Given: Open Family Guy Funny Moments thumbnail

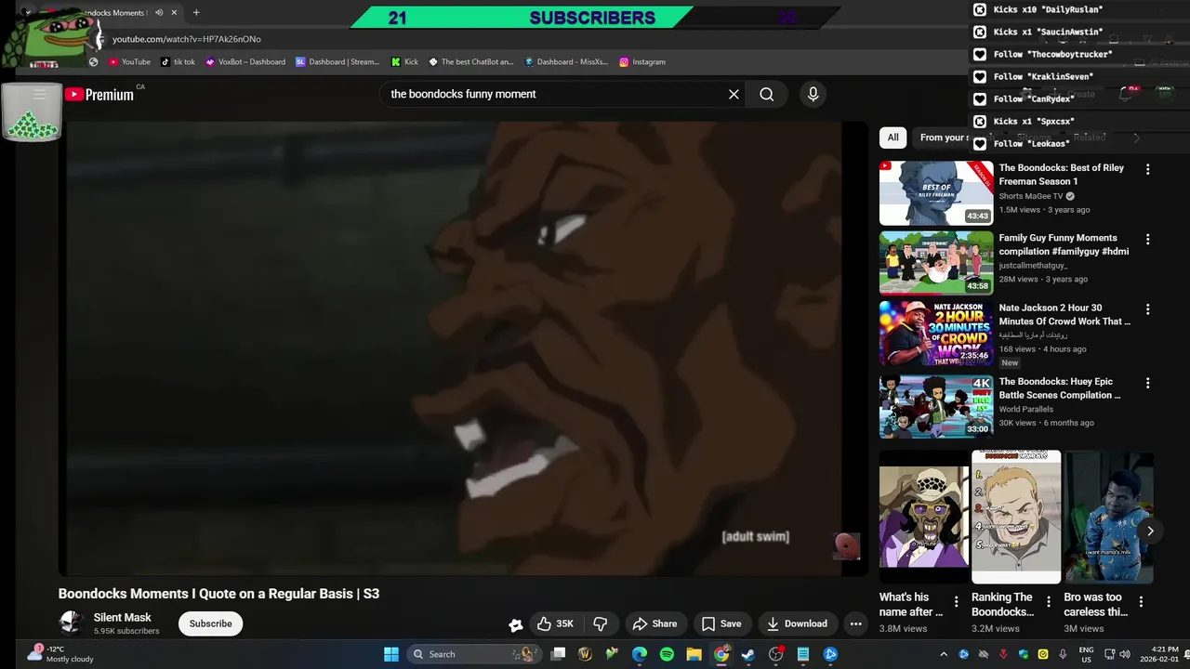Looking at the screenshot, I should (x=936, y=263).
